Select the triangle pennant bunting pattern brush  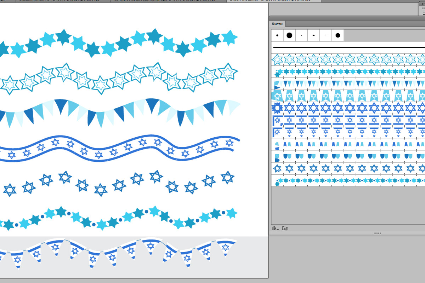tap(348, 84)
